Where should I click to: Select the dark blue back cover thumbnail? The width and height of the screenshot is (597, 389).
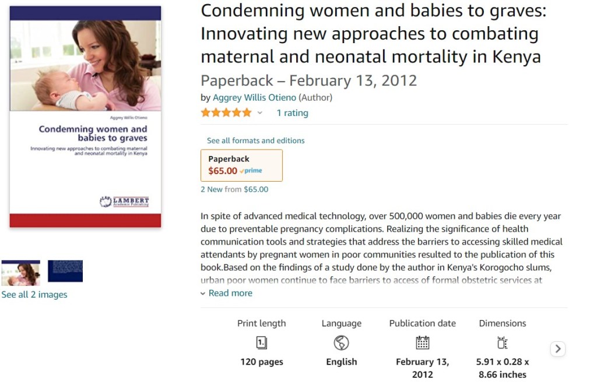[x=65, y=271]
